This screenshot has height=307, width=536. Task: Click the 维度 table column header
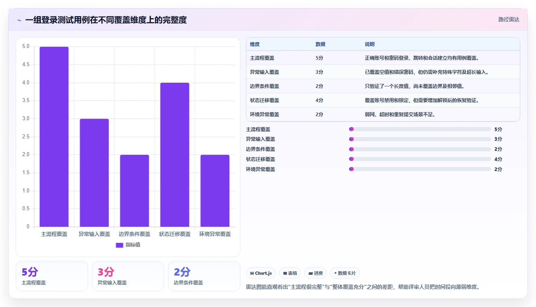(255, 44)
